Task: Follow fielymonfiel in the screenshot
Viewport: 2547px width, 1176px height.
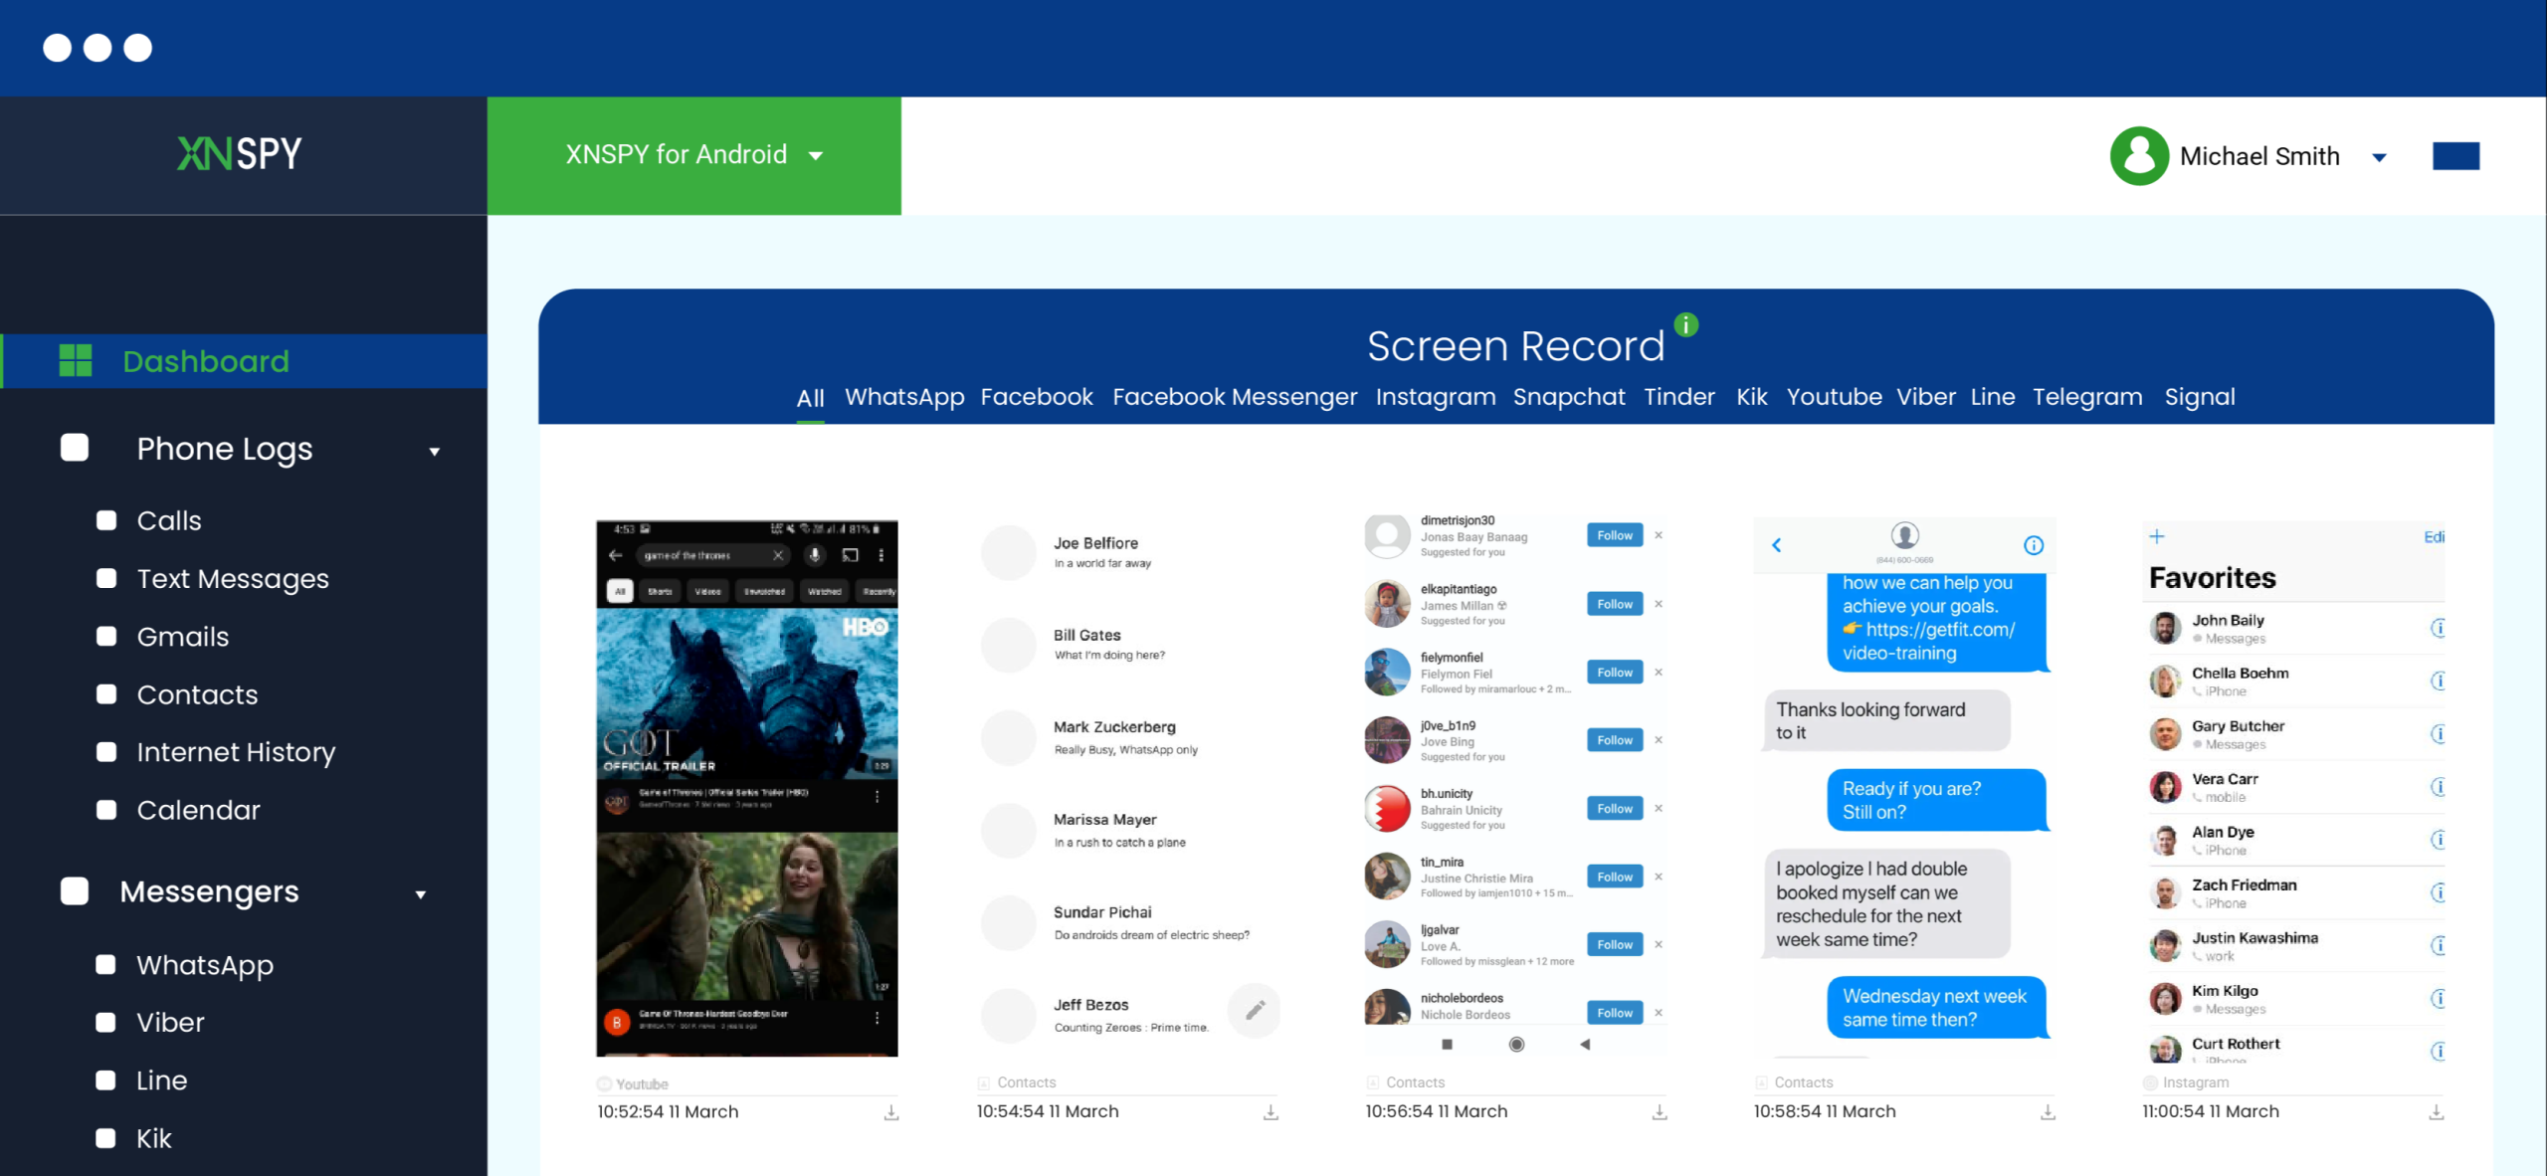Action: pyautogui.click(x=1615, y=673)
